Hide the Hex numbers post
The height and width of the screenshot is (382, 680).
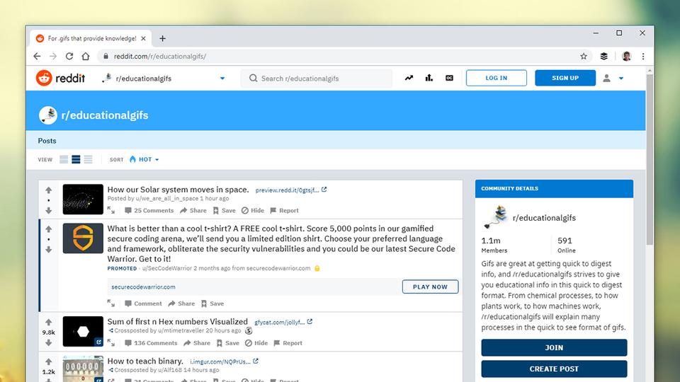tap(256, 343)
